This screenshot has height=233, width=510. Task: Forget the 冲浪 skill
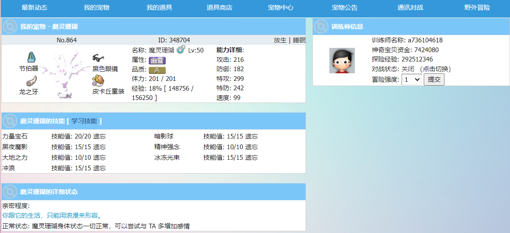tap(99, 168)
